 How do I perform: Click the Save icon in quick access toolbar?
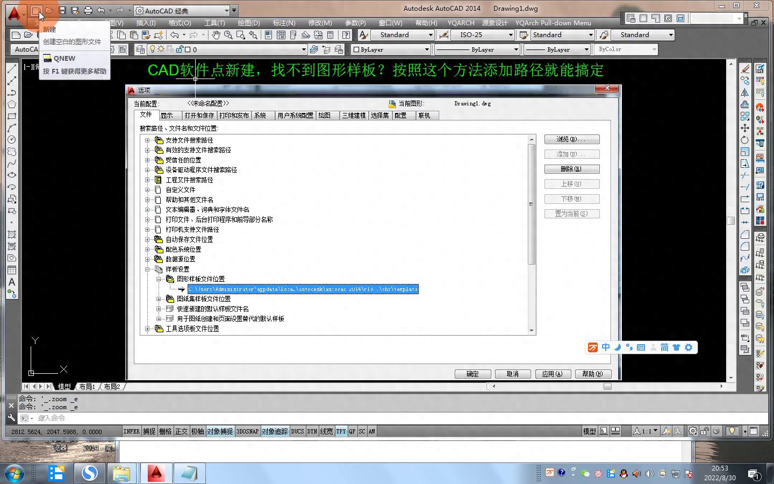click(x=62, y=10)
